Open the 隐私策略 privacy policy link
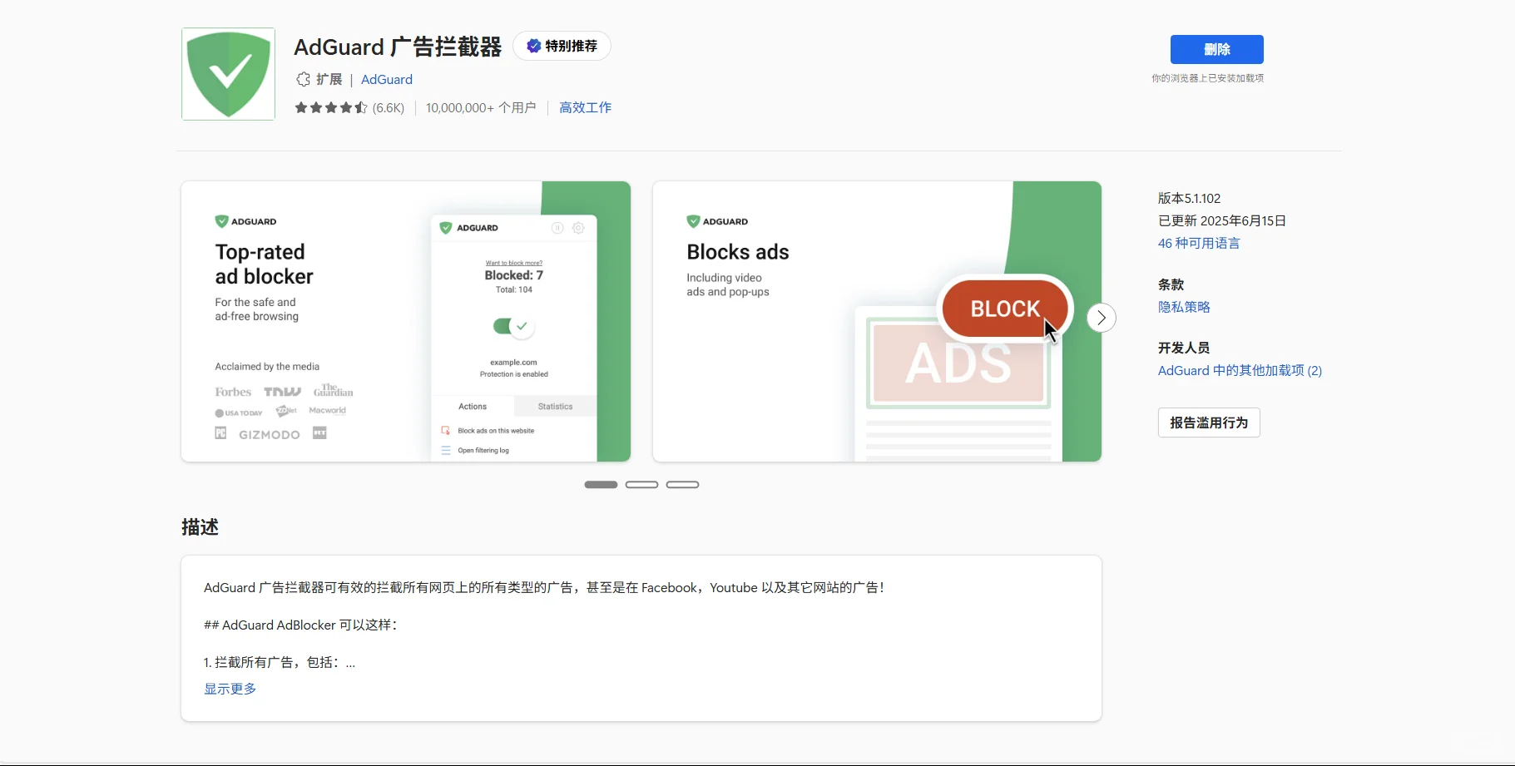 1184,307
